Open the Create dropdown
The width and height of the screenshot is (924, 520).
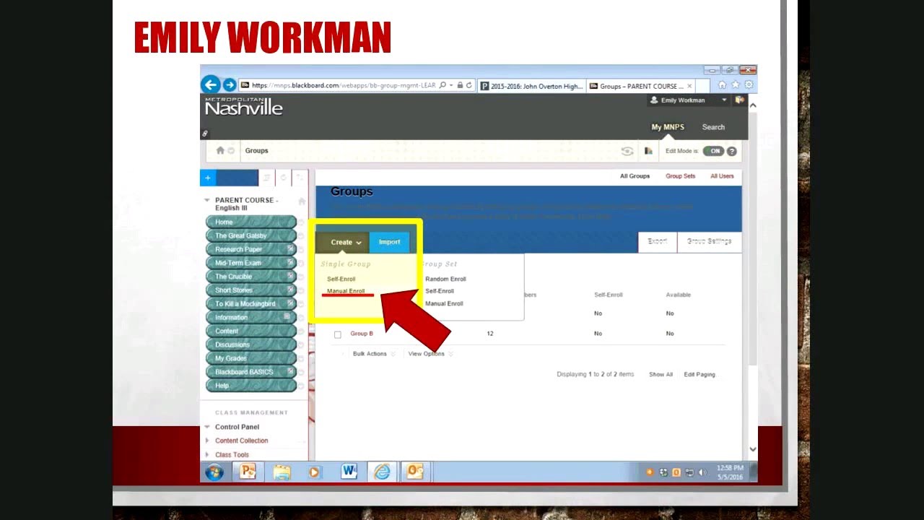[x=346, y=242]
